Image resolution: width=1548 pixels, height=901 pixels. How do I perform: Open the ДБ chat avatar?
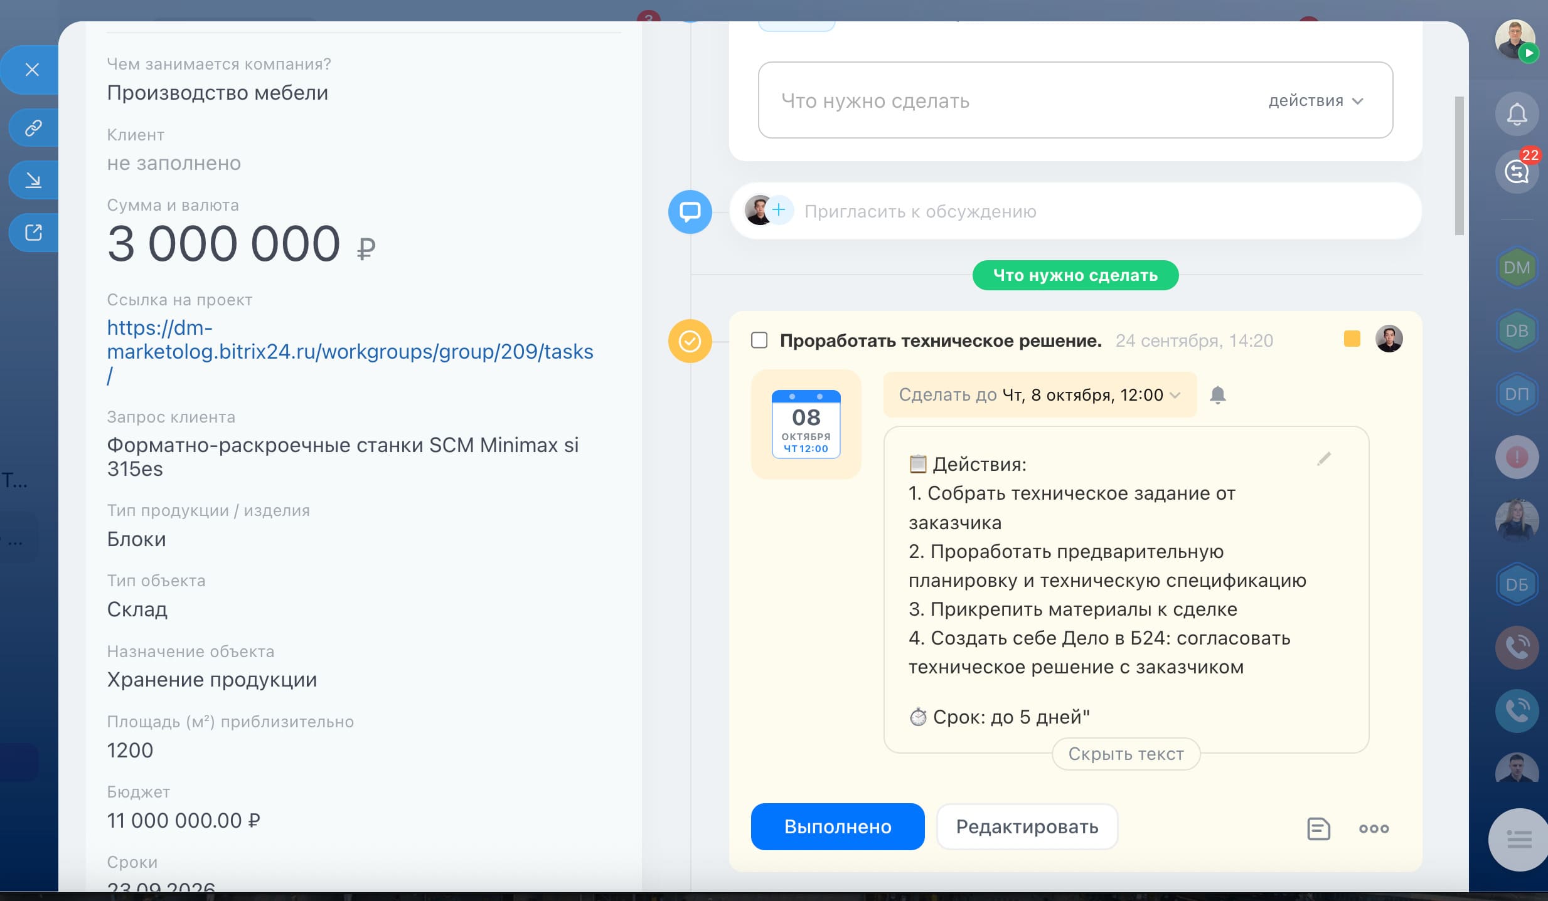1517,584
